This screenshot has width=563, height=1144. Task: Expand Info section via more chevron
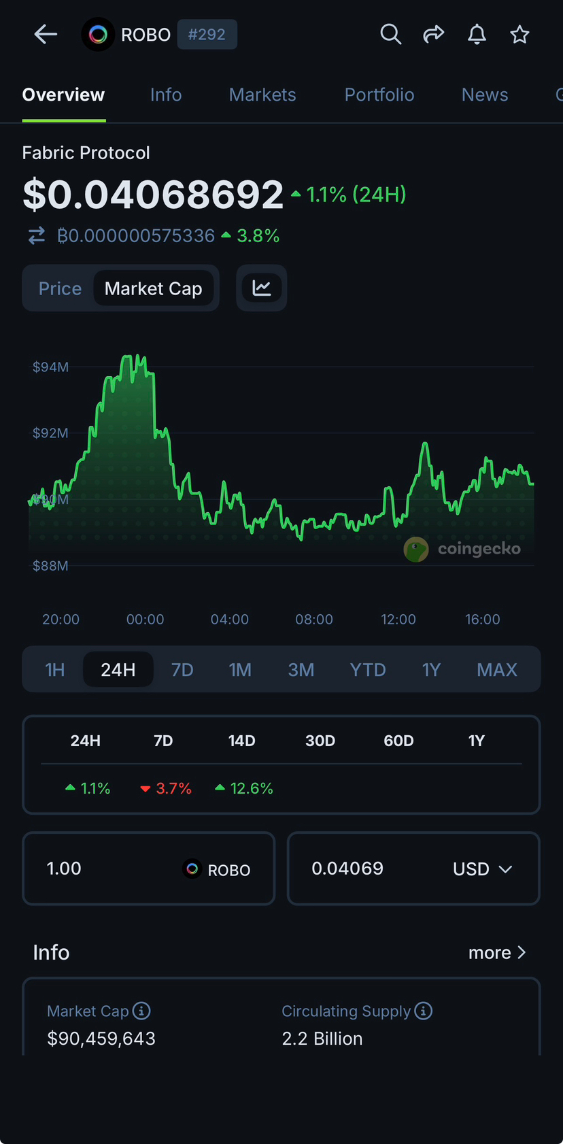click(x=497, y=953)
